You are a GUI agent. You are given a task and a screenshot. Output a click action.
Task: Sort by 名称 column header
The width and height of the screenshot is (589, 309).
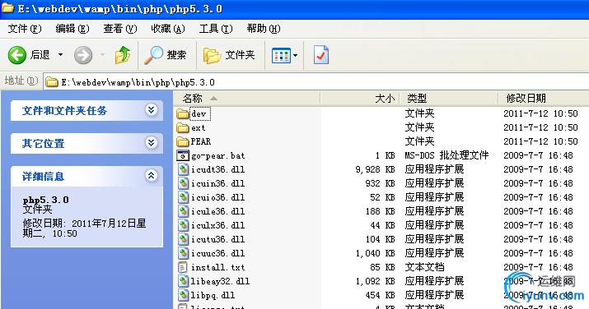pyautogui.click(x=247, y=99)
